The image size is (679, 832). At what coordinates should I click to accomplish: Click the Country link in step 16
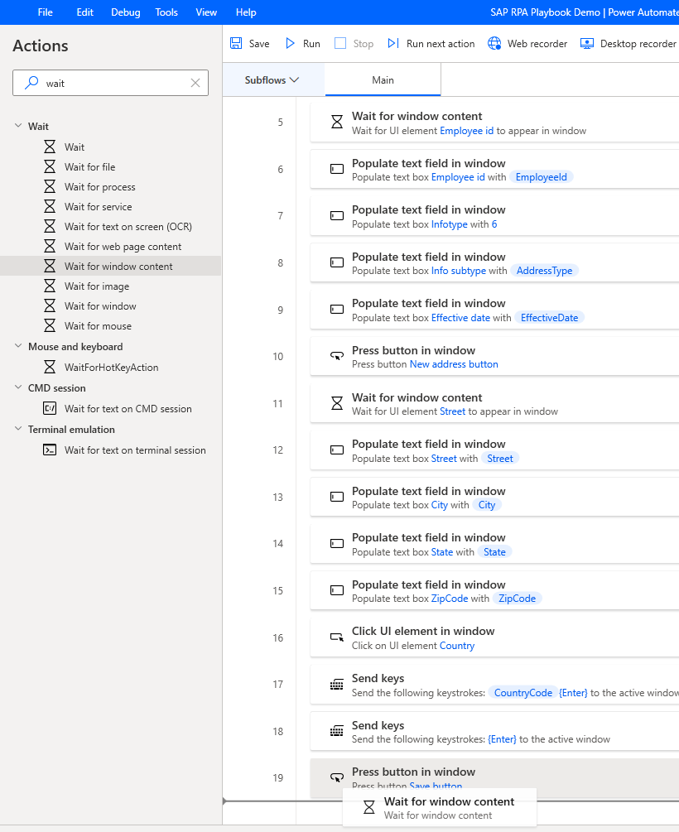[x=457, y=646]
